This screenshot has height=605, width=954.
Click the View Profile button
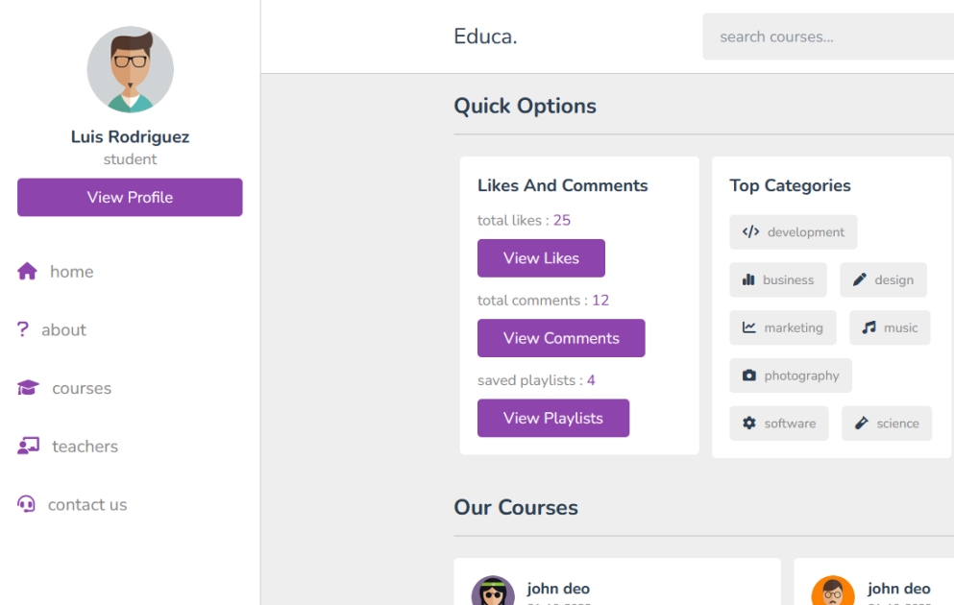[130, 197]
